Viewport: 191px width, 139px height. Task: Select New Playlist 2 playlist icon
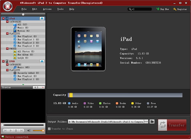15,43
